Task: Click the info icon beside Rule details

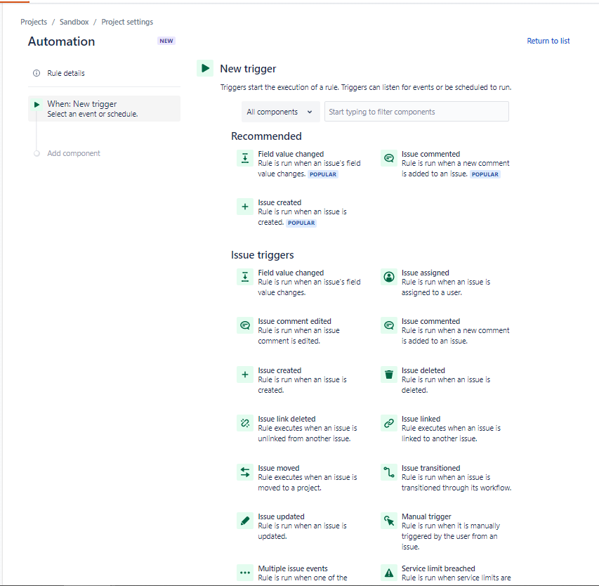Action: point(37,73)
